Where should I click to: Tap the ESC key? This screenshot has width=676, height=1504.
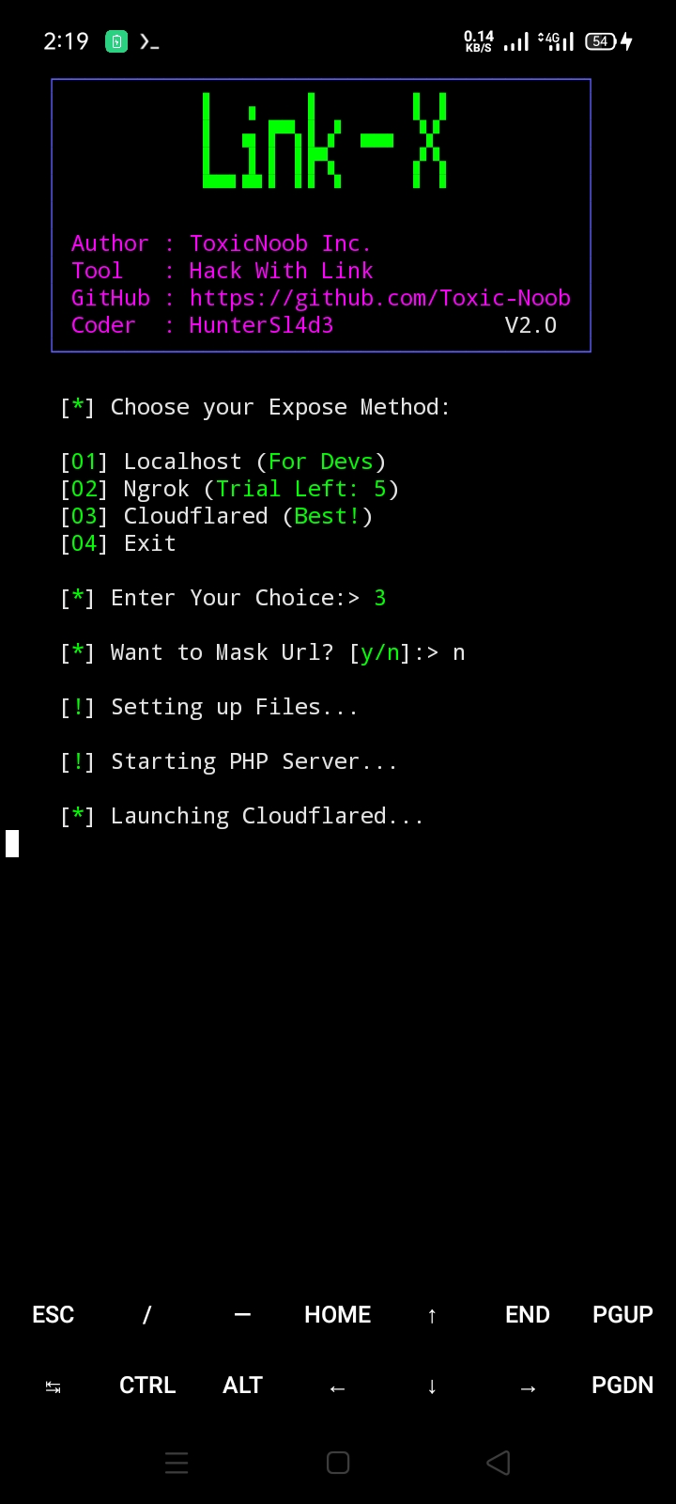point(54,1314)
